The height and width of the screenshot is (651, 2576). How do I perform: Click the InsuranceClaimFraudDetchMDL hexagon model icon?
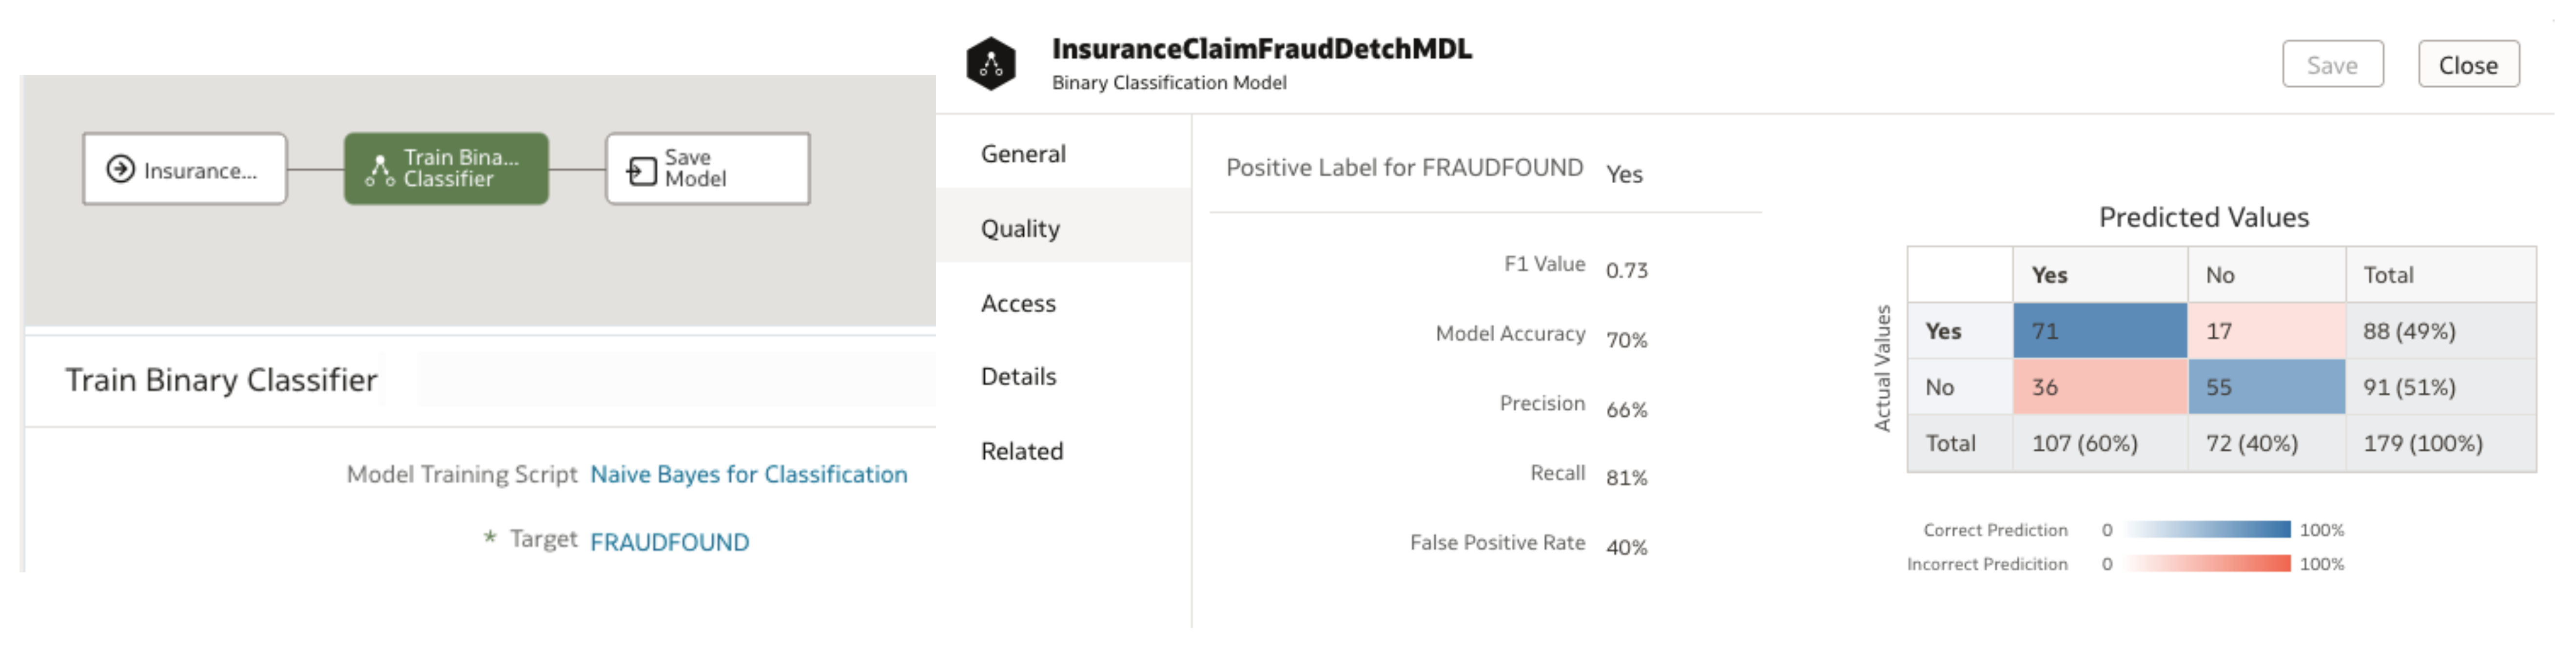(x=990, y=63)
